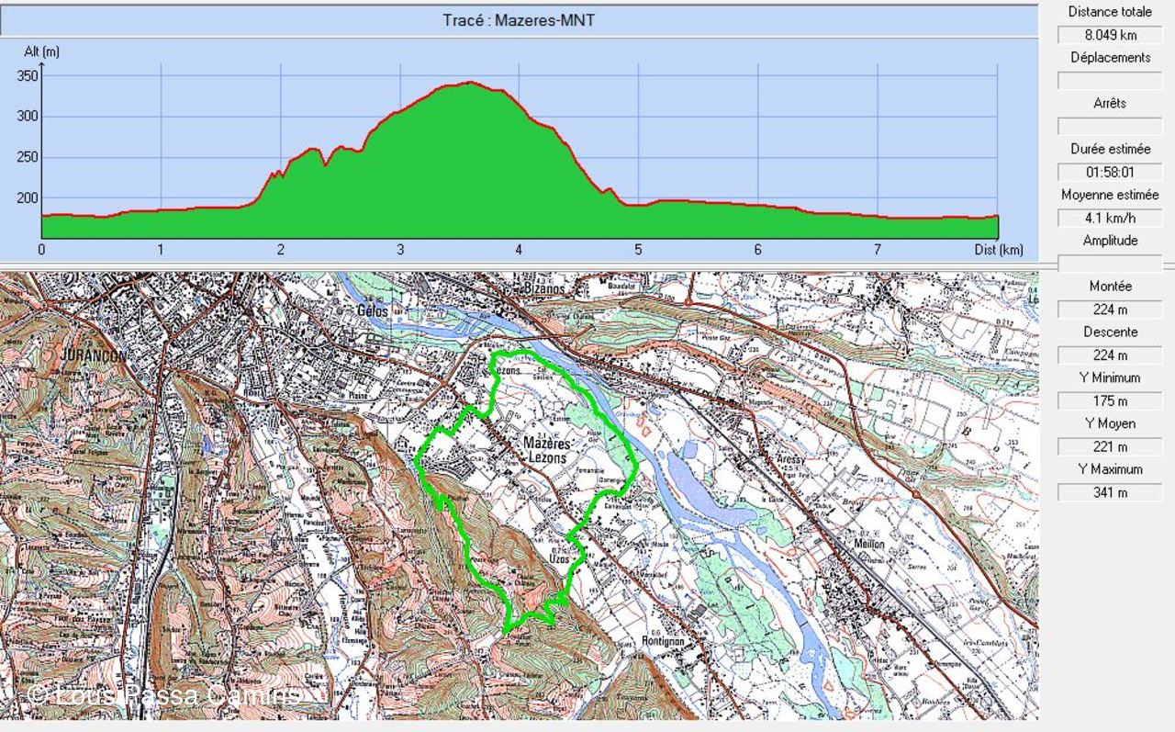1175x732 pixels.
Task: Click the 300 label on the altitude axis
Action: [x=27, y=117]
